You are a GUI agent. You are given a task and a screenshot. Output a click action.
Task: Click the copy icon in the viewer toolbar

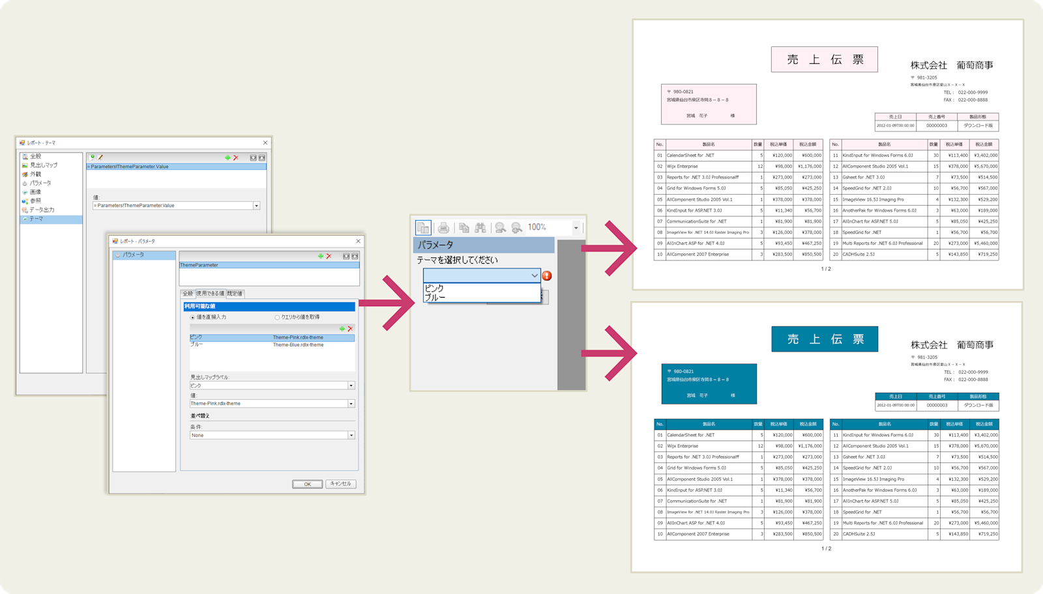[x=464, y=227]
